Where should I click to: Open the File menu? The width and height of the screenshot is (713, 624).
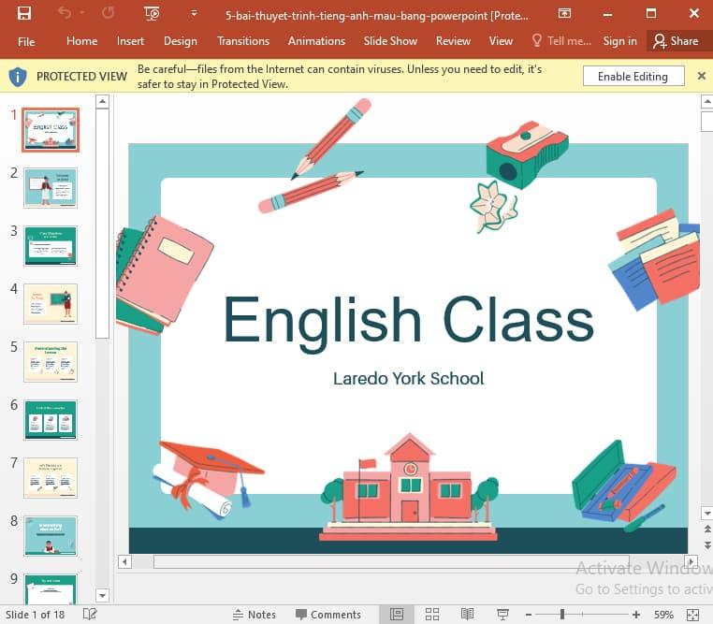(x=26, y=42)
